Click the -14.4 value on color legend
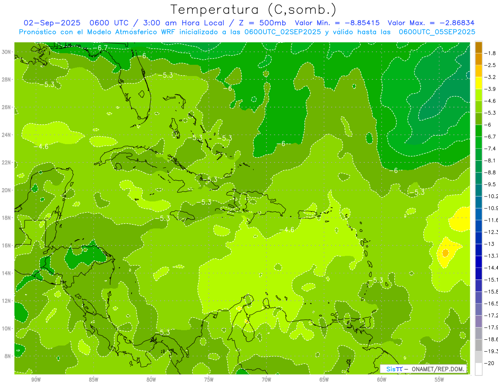The height and width of the screenshot is (385, 498). click(x=491, y=268)
